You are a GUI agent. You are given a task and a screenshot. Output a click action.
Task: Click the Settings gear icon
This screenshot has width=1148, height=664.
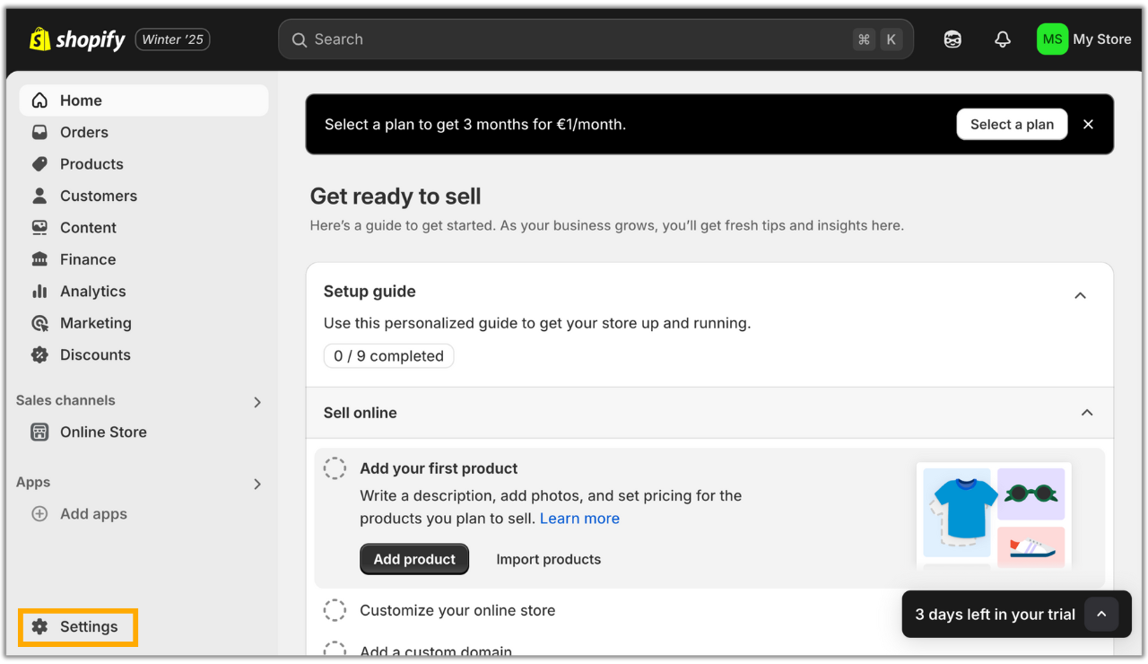39,627
